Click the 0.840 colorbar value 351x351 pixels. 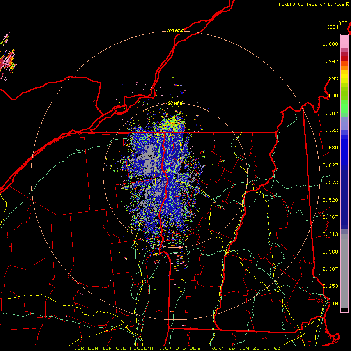click(x=330, y=96)
